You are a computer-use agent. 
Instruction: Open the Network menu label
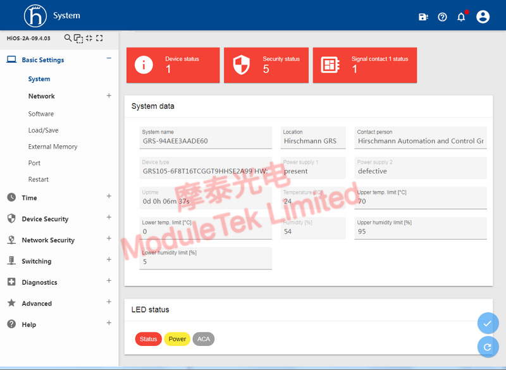click(42, 96)
